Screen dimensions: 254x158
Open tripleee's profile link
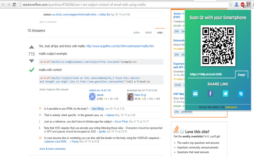coord(110,115)
